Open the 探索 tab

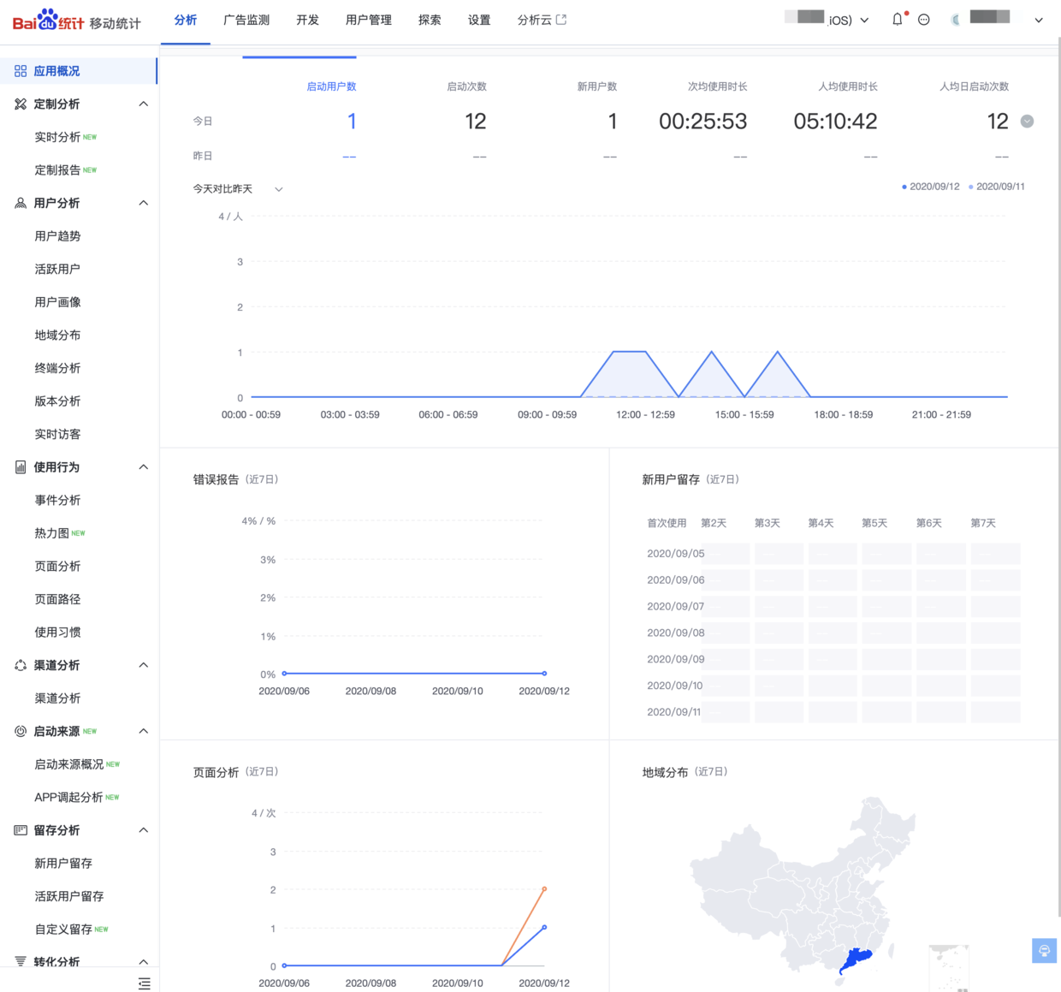[x=430, y=20]
